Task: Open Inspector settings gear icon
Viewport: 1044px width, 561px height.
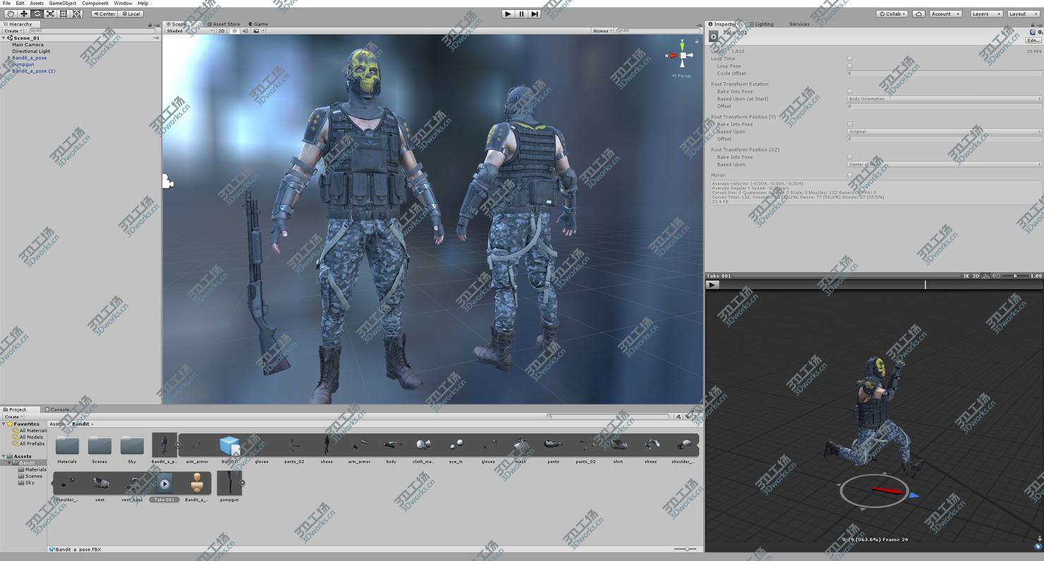Action: [1039, 32]
